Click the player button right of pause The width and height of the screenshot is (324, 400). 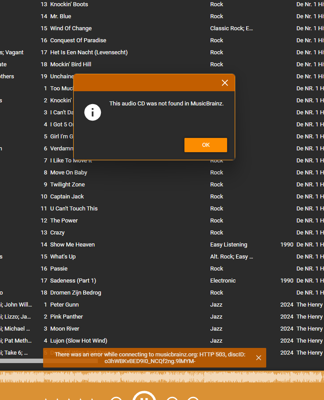click(x=172, y=398)
